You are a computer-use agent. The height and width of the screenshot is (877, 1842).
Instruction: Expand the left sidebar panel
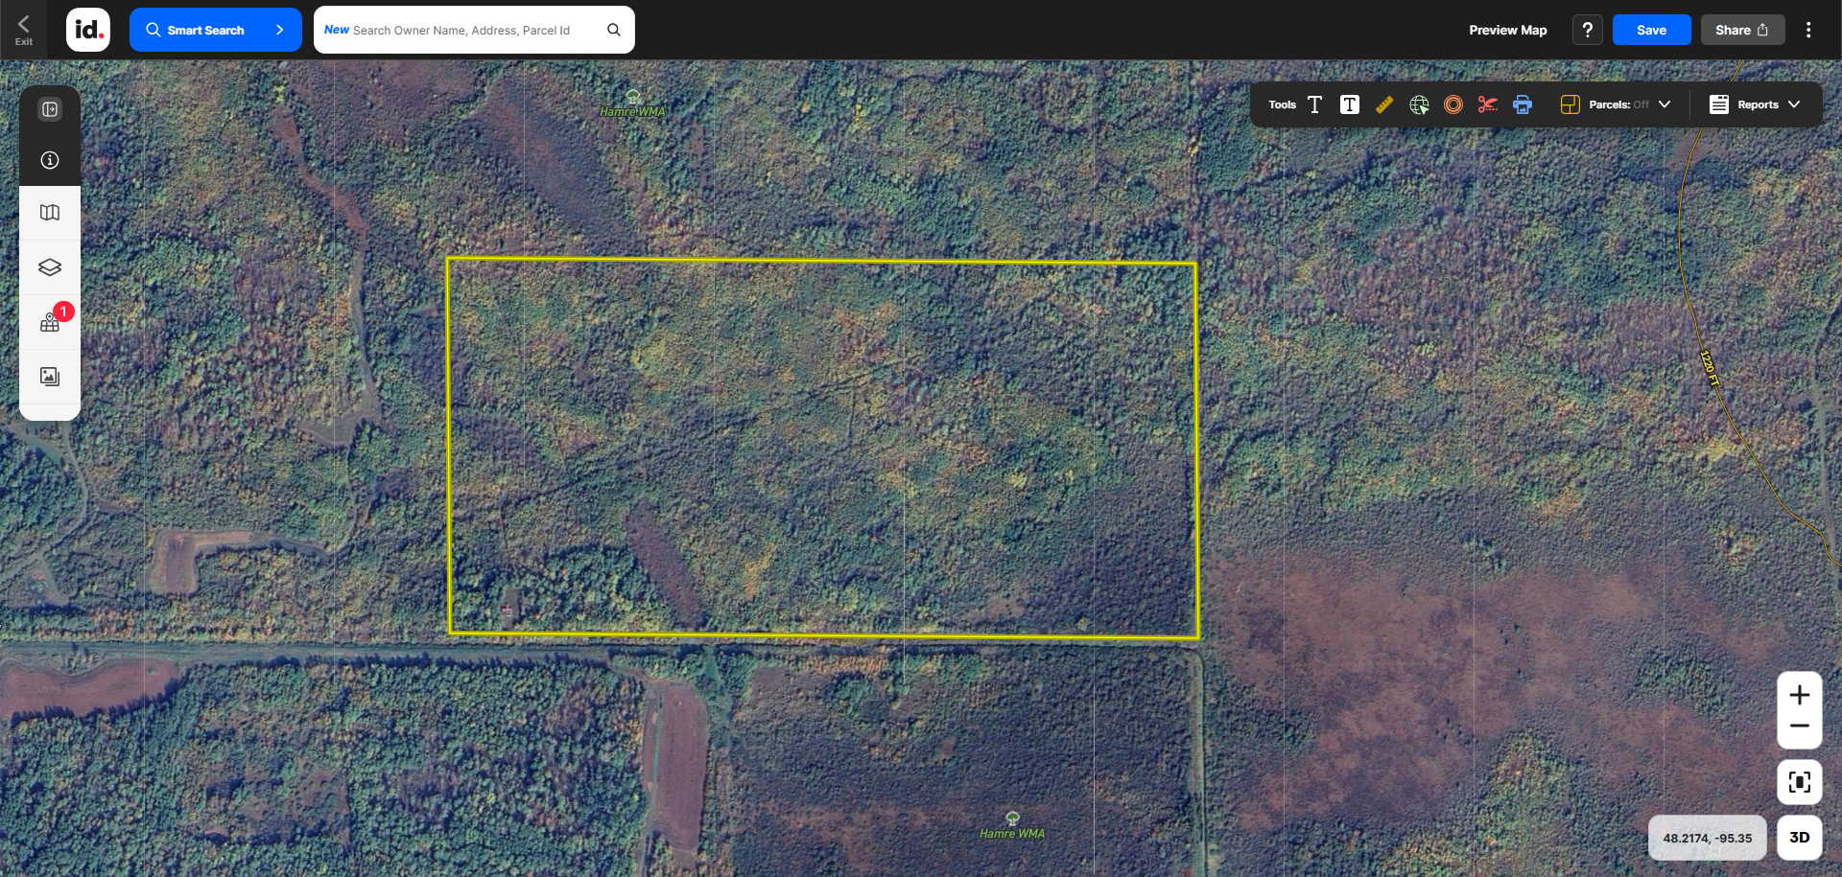coord(50,109)
